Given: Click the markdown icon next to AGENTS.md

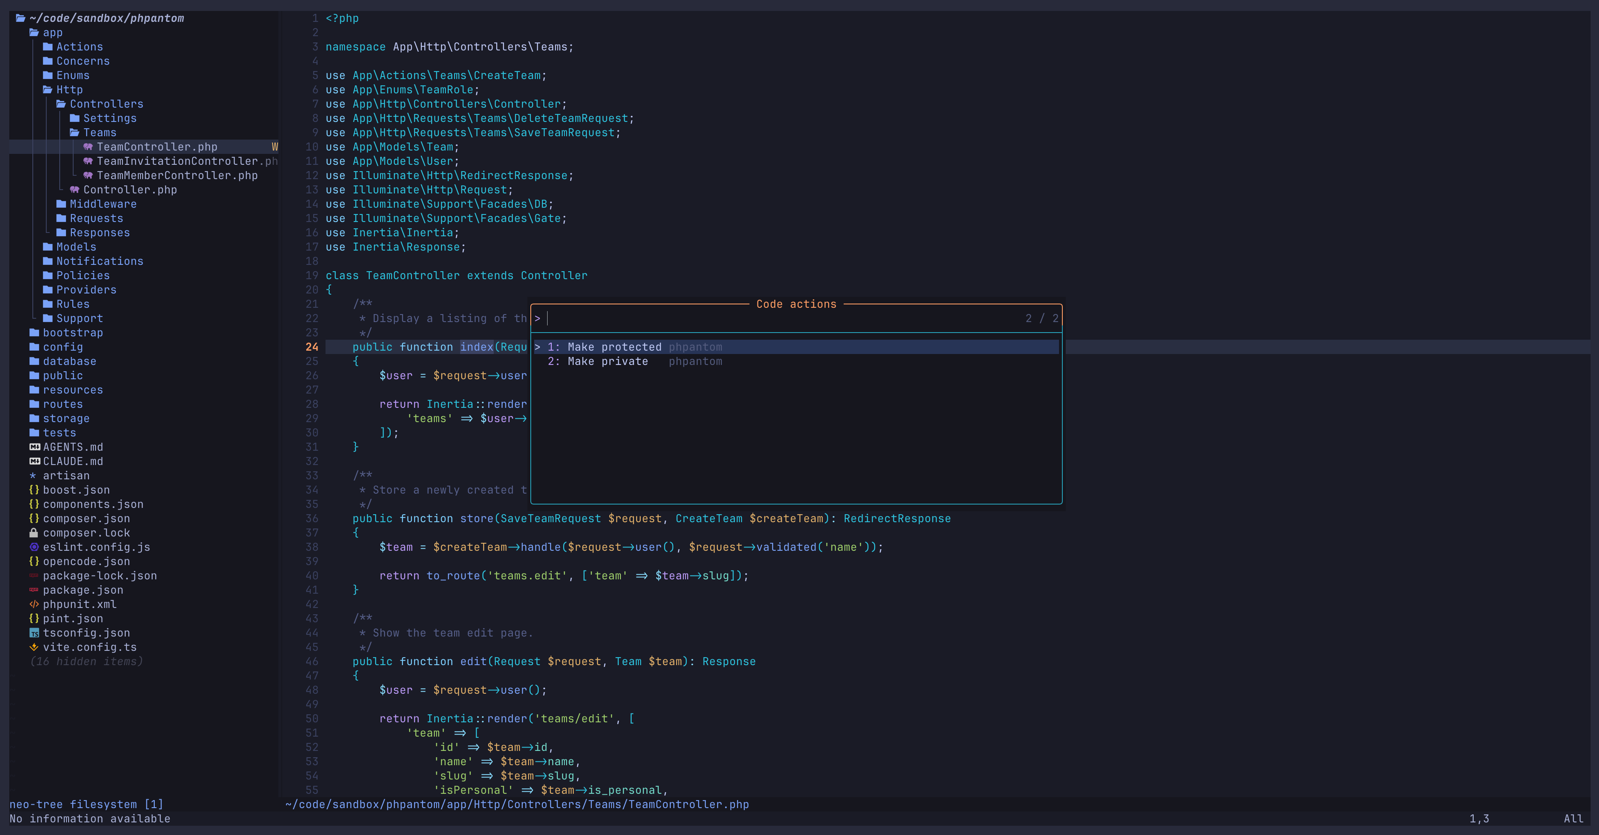Looking at the screenshot, I should 34,447.
